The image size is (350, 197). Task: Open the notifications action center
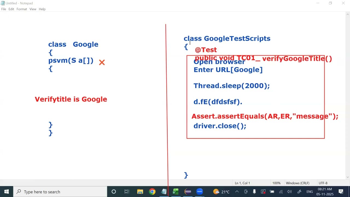tap(341, 192)
